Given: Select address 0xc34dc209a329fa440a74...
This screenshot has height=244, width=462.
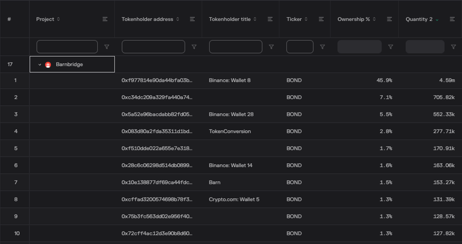Looking at the screenshot, I should (157, 97).
